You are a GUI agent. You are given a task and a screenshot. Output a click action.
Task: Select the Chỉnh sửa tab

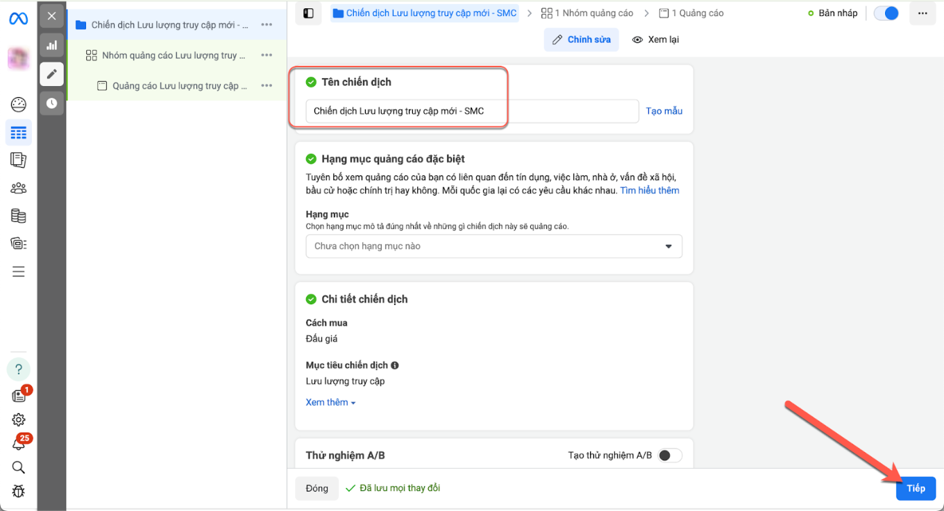(x=582, y=40)
